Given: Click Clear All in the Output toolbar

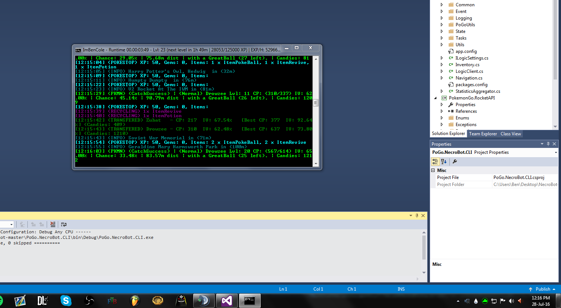Looking at the screenshot, I should point(53,224).
